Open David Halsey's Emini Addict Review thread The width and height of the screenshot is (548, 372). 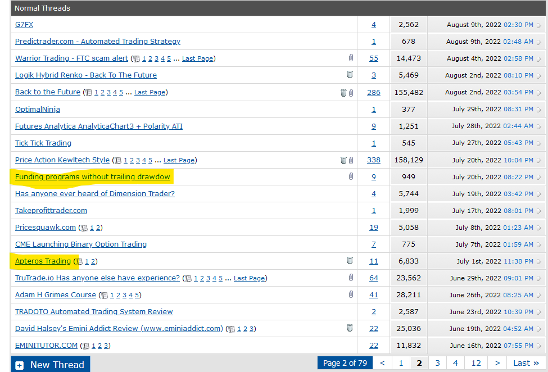(119, 328)
